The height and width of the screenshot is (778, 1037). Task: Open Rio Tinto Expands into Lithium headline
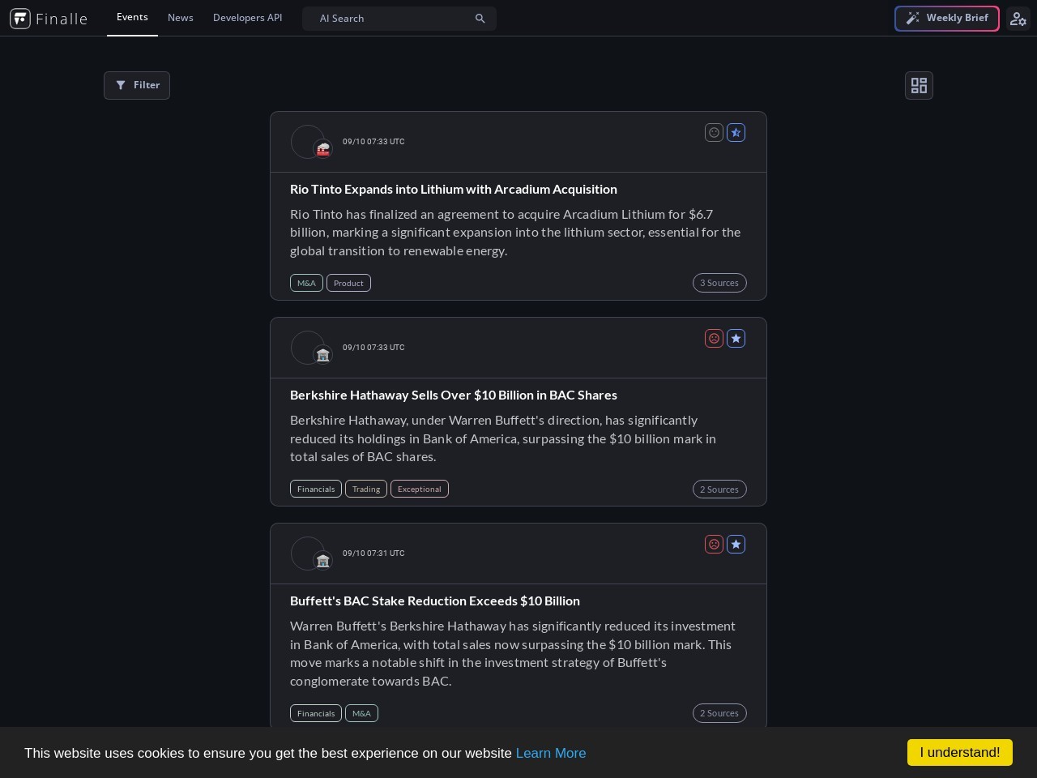[454, 189]
